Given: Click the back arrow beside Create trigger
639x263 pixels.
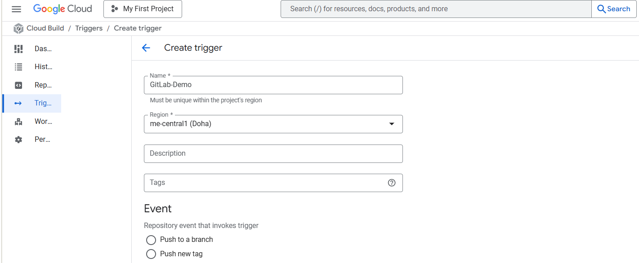Looking at the screenshot, I should click(x=146, y=48).
